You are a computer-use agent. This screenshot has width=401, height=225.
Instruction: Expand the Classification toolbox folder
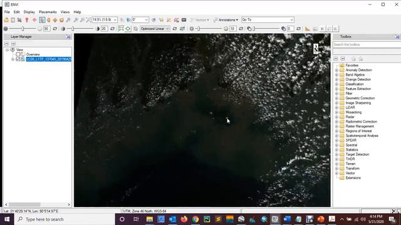[336, 84]
